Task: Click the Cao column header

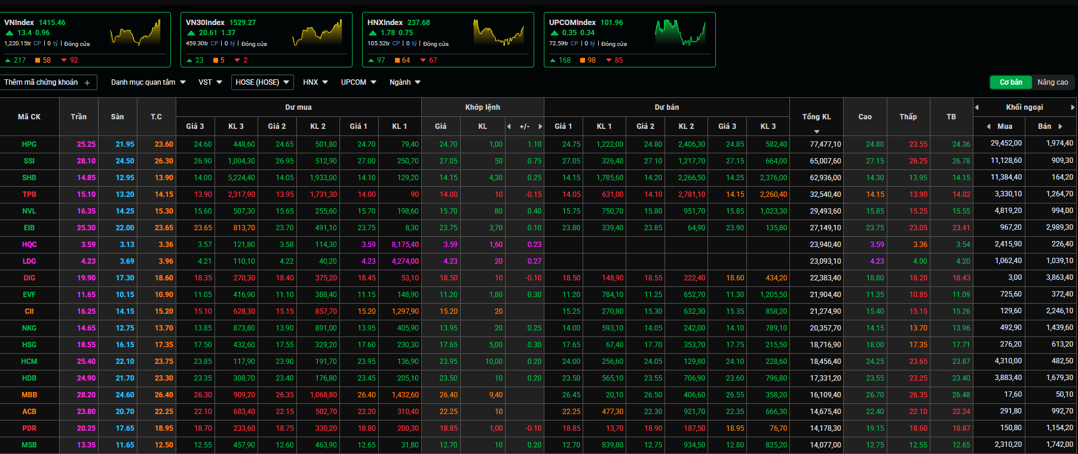Action: (865, 117)
